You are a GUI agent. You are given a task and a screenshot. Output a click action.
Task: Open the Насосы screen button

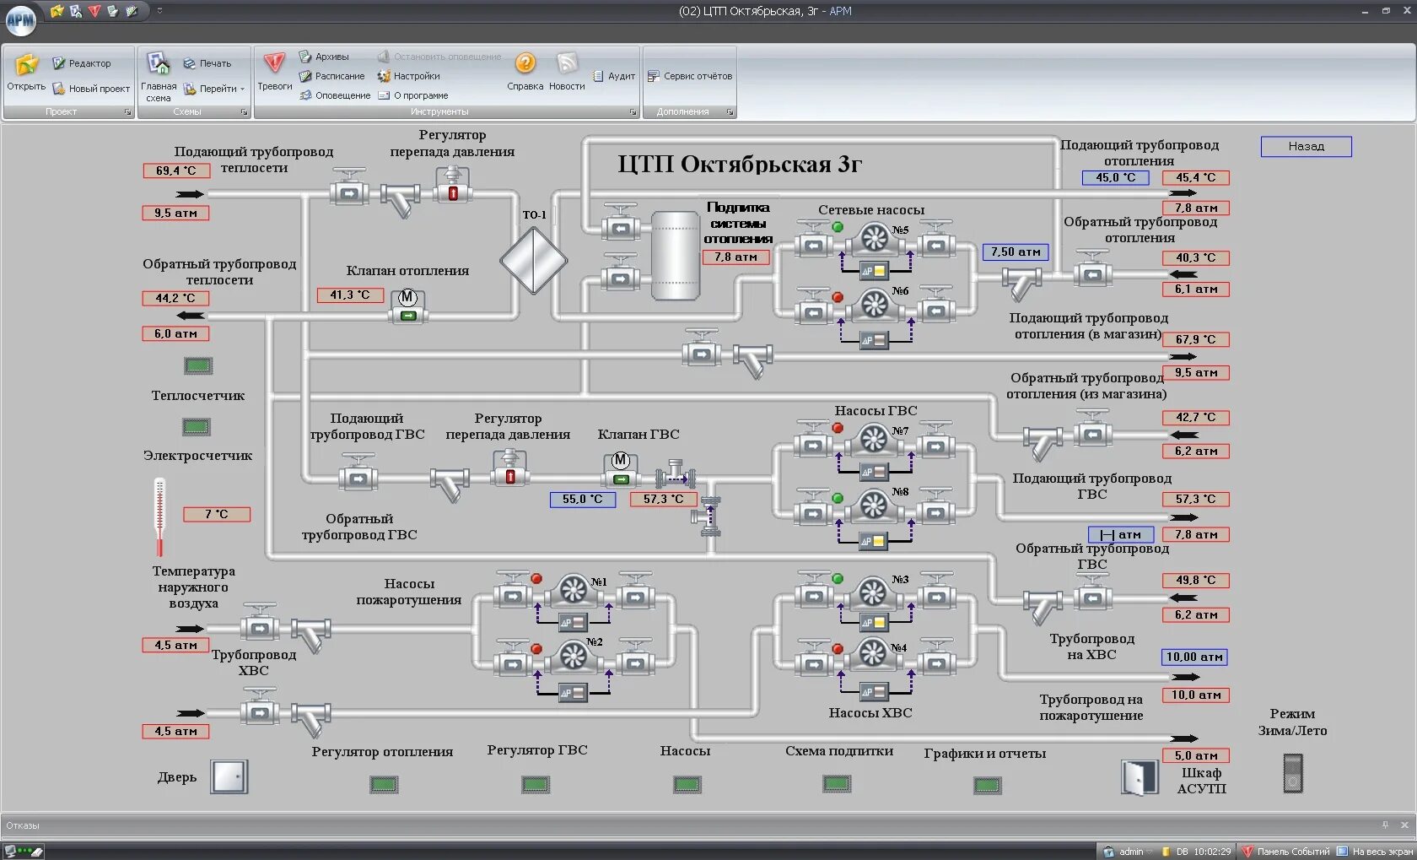pyautogui.click(x=687, y=785)
